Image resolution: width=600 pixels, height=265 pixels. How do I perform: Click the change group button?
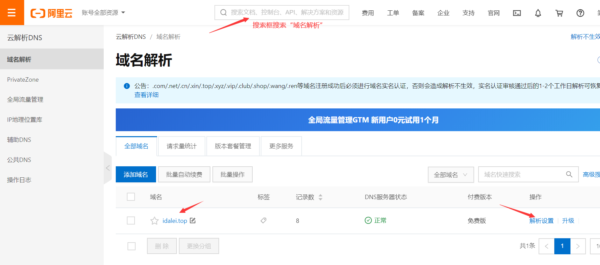199,246
